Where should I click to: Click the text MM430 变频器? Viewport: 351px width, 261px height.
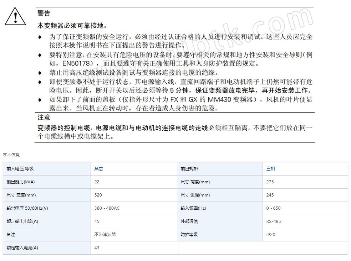click(x=230, y=99)
